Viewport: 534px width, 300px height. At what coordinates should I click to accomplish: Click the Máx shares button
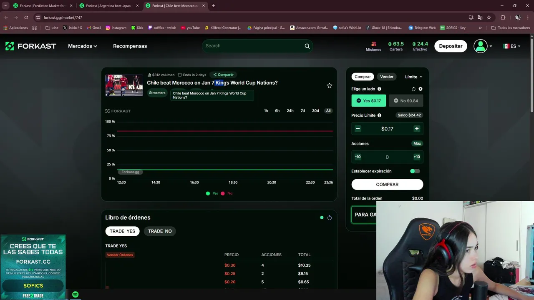[x=417, y=143]
